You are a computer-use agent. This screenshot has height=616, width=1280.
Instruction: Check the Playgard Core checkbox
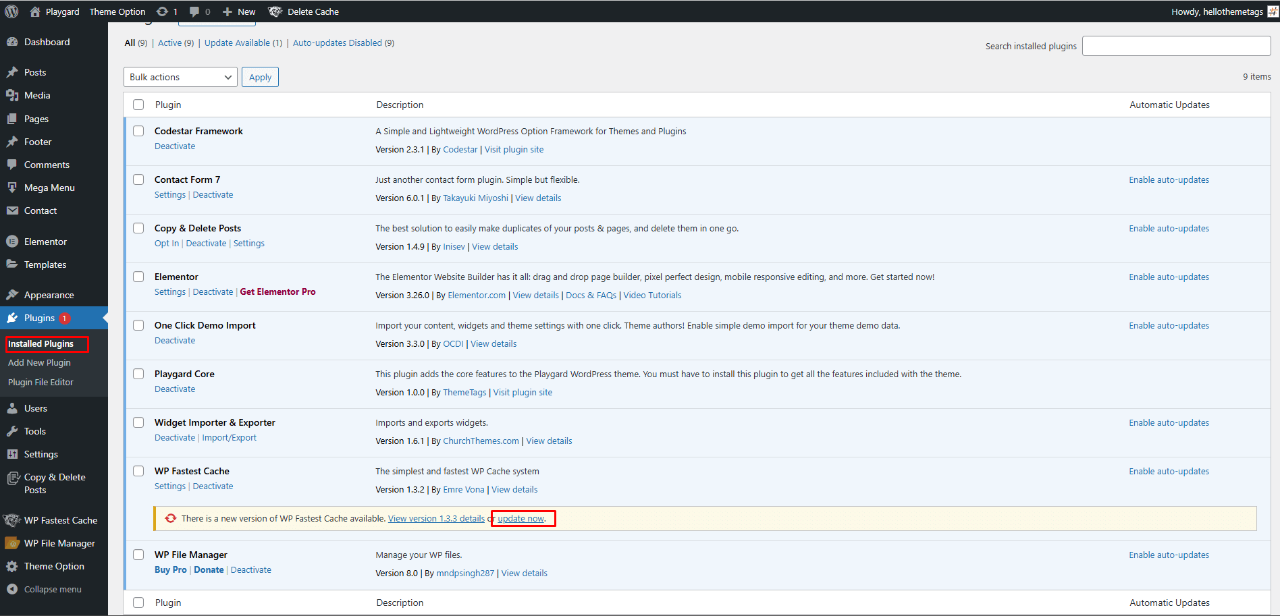point(138,374)
